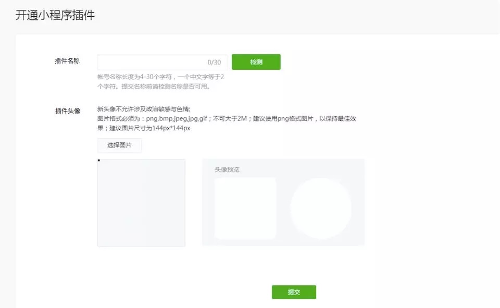Click the small black handle on crop area
This screenshot has height=308, width=500.
coord(99,161)
